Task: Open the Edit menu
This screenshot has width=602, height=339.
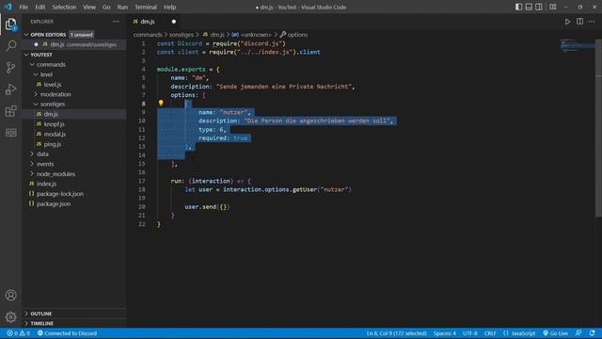Action: pos(40,7)
